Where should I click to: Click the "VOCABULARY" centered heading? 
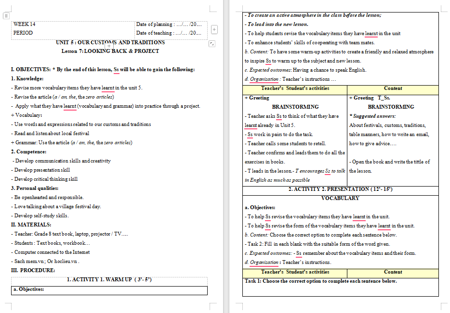[340, 199]
